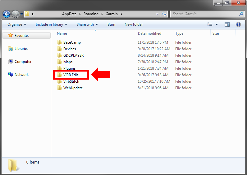Screen dimensions: 247x175
Task: Open the Organize menu
Action: 17,24
